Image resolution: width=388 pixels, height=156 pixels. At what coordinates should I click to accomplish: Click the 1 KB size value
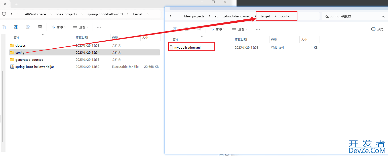[x=314, y=47]
